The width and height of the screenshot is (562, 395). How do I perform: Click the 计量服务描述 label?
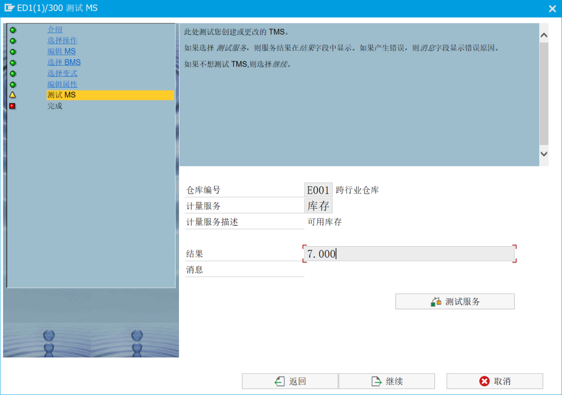(212, 222)
